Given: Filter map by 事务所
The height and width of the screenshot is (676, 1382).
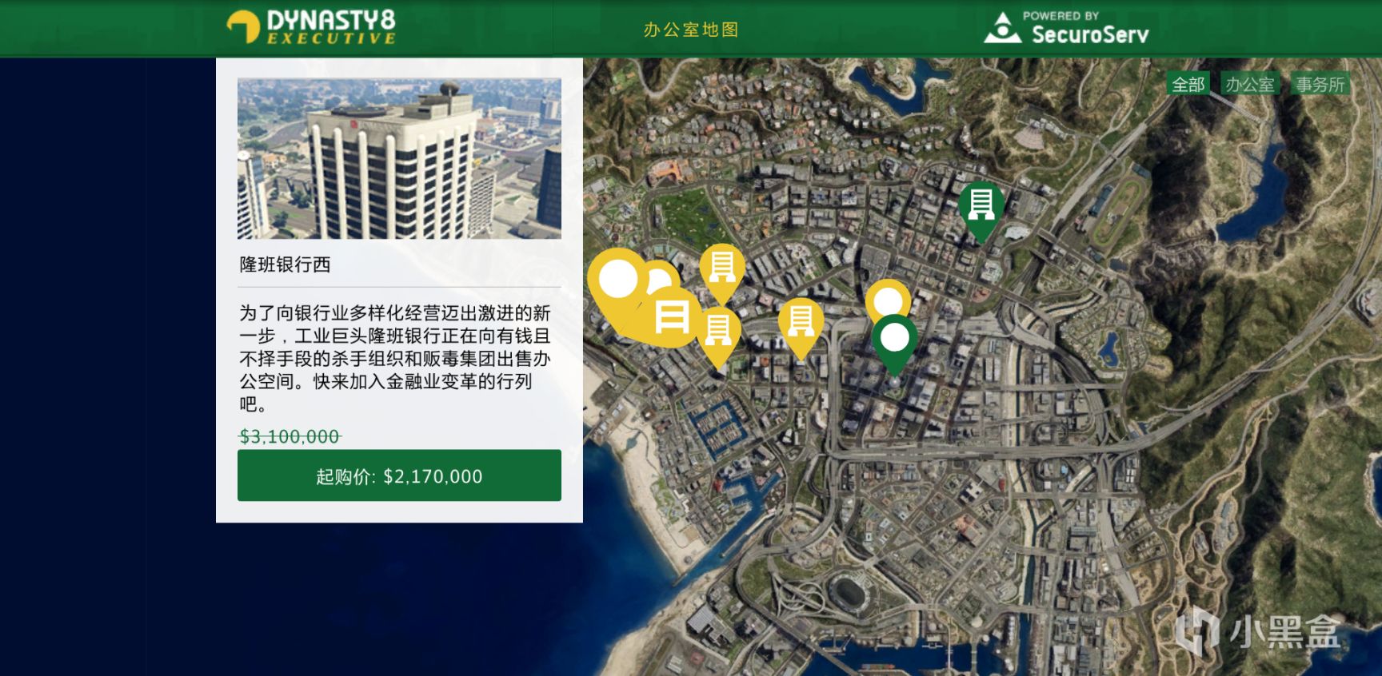Looking at the screenshot, I should pos(1320,84).
